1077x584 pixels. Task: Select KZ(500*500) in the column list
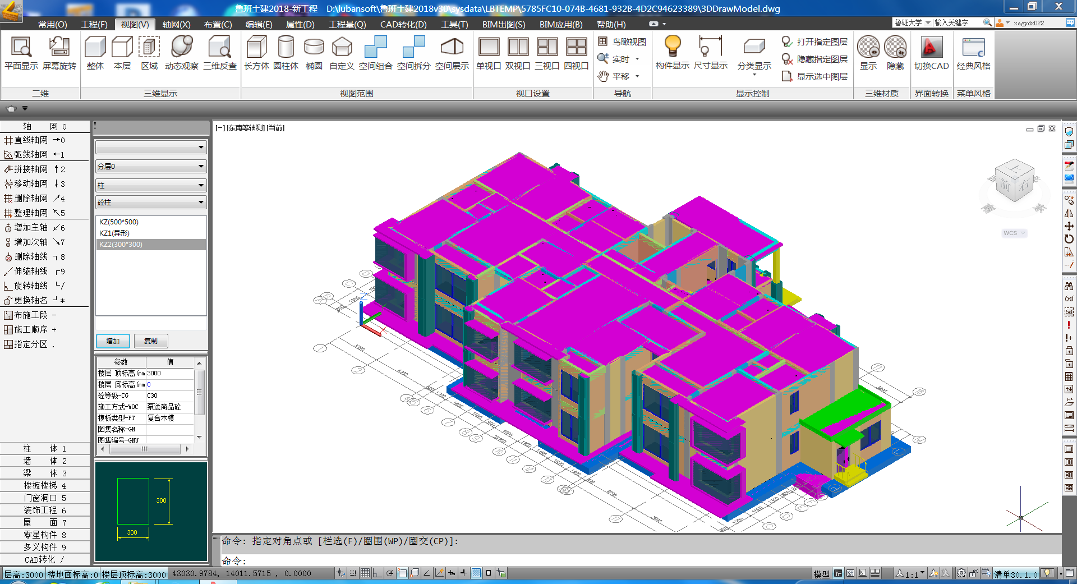(x=119, y=222)
